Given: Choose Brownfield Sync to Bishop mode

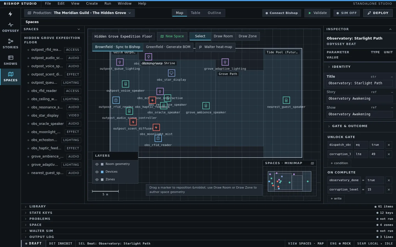Looking at the screenshot, I should tap(118, 47).
